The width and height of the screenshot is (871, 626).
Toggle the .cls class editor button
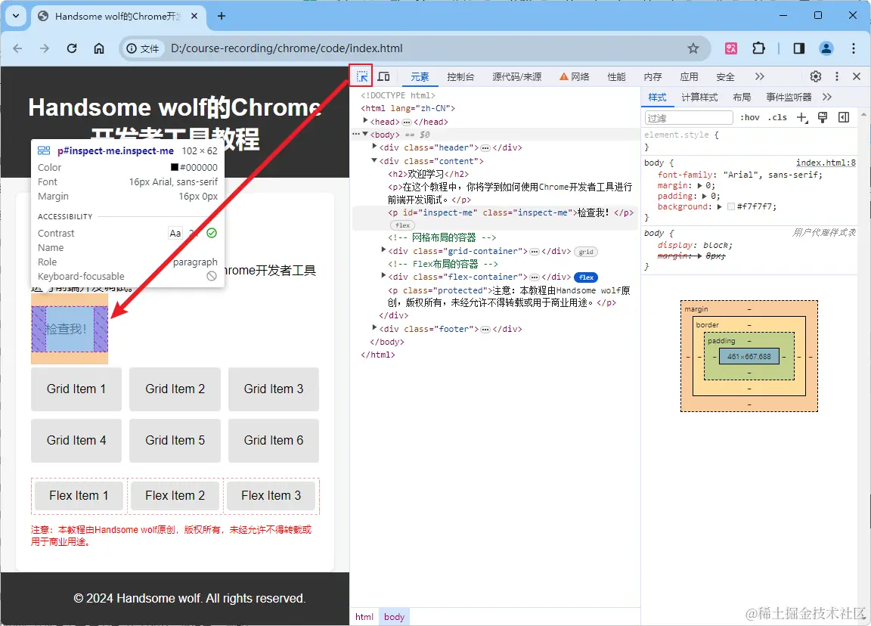(x=778, y=117)
